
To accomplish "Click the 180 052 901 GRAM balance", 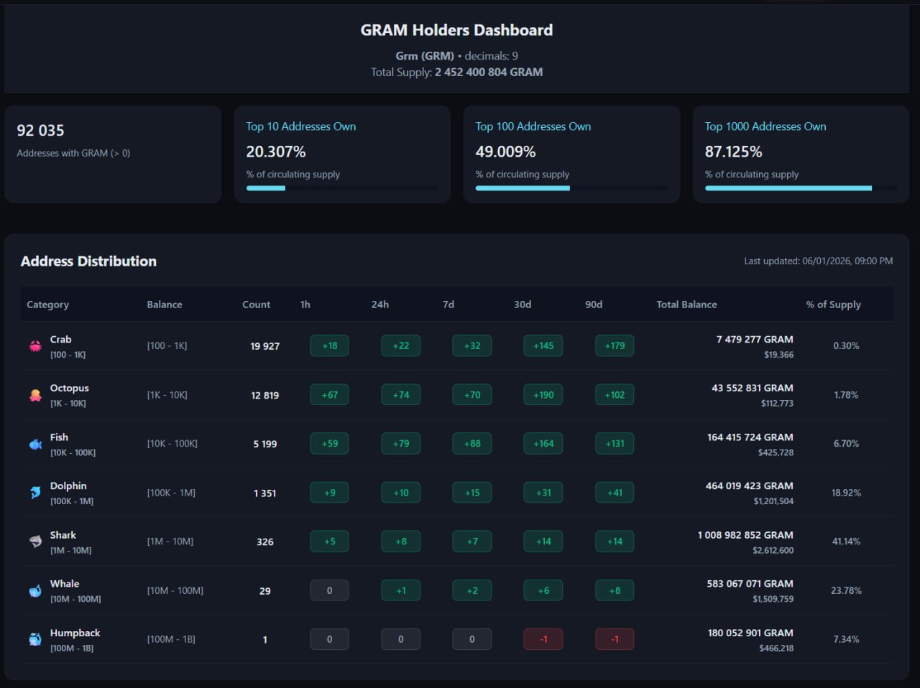I will pyautogui.click(x=750, y=633).
